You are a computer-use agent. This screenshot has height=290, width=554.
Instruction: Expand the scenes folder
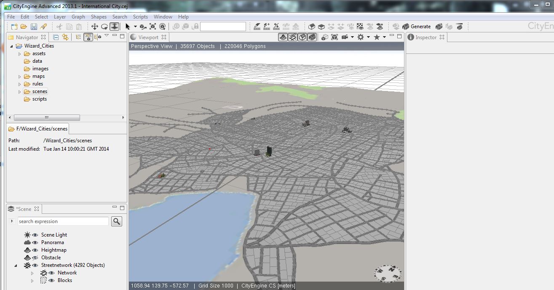(19, 92)
